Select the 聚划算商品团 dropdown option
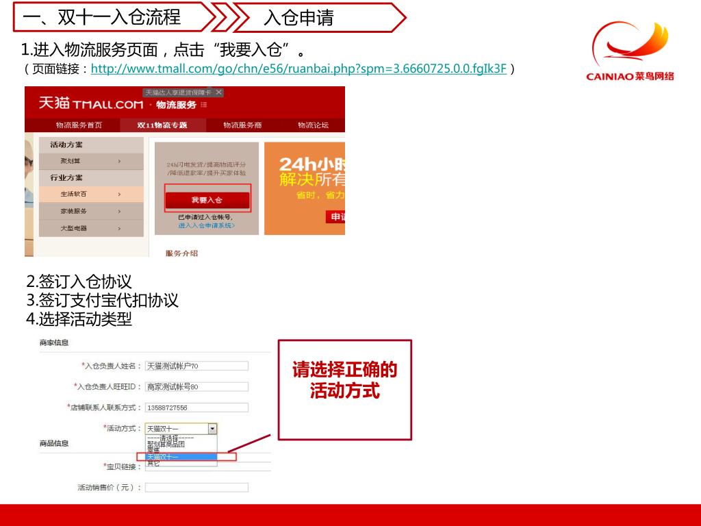 tap(166, 444)
